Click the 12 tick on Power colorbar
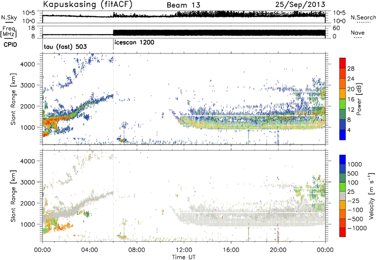This screenshot has height=260, width=376. click(351, 110)
